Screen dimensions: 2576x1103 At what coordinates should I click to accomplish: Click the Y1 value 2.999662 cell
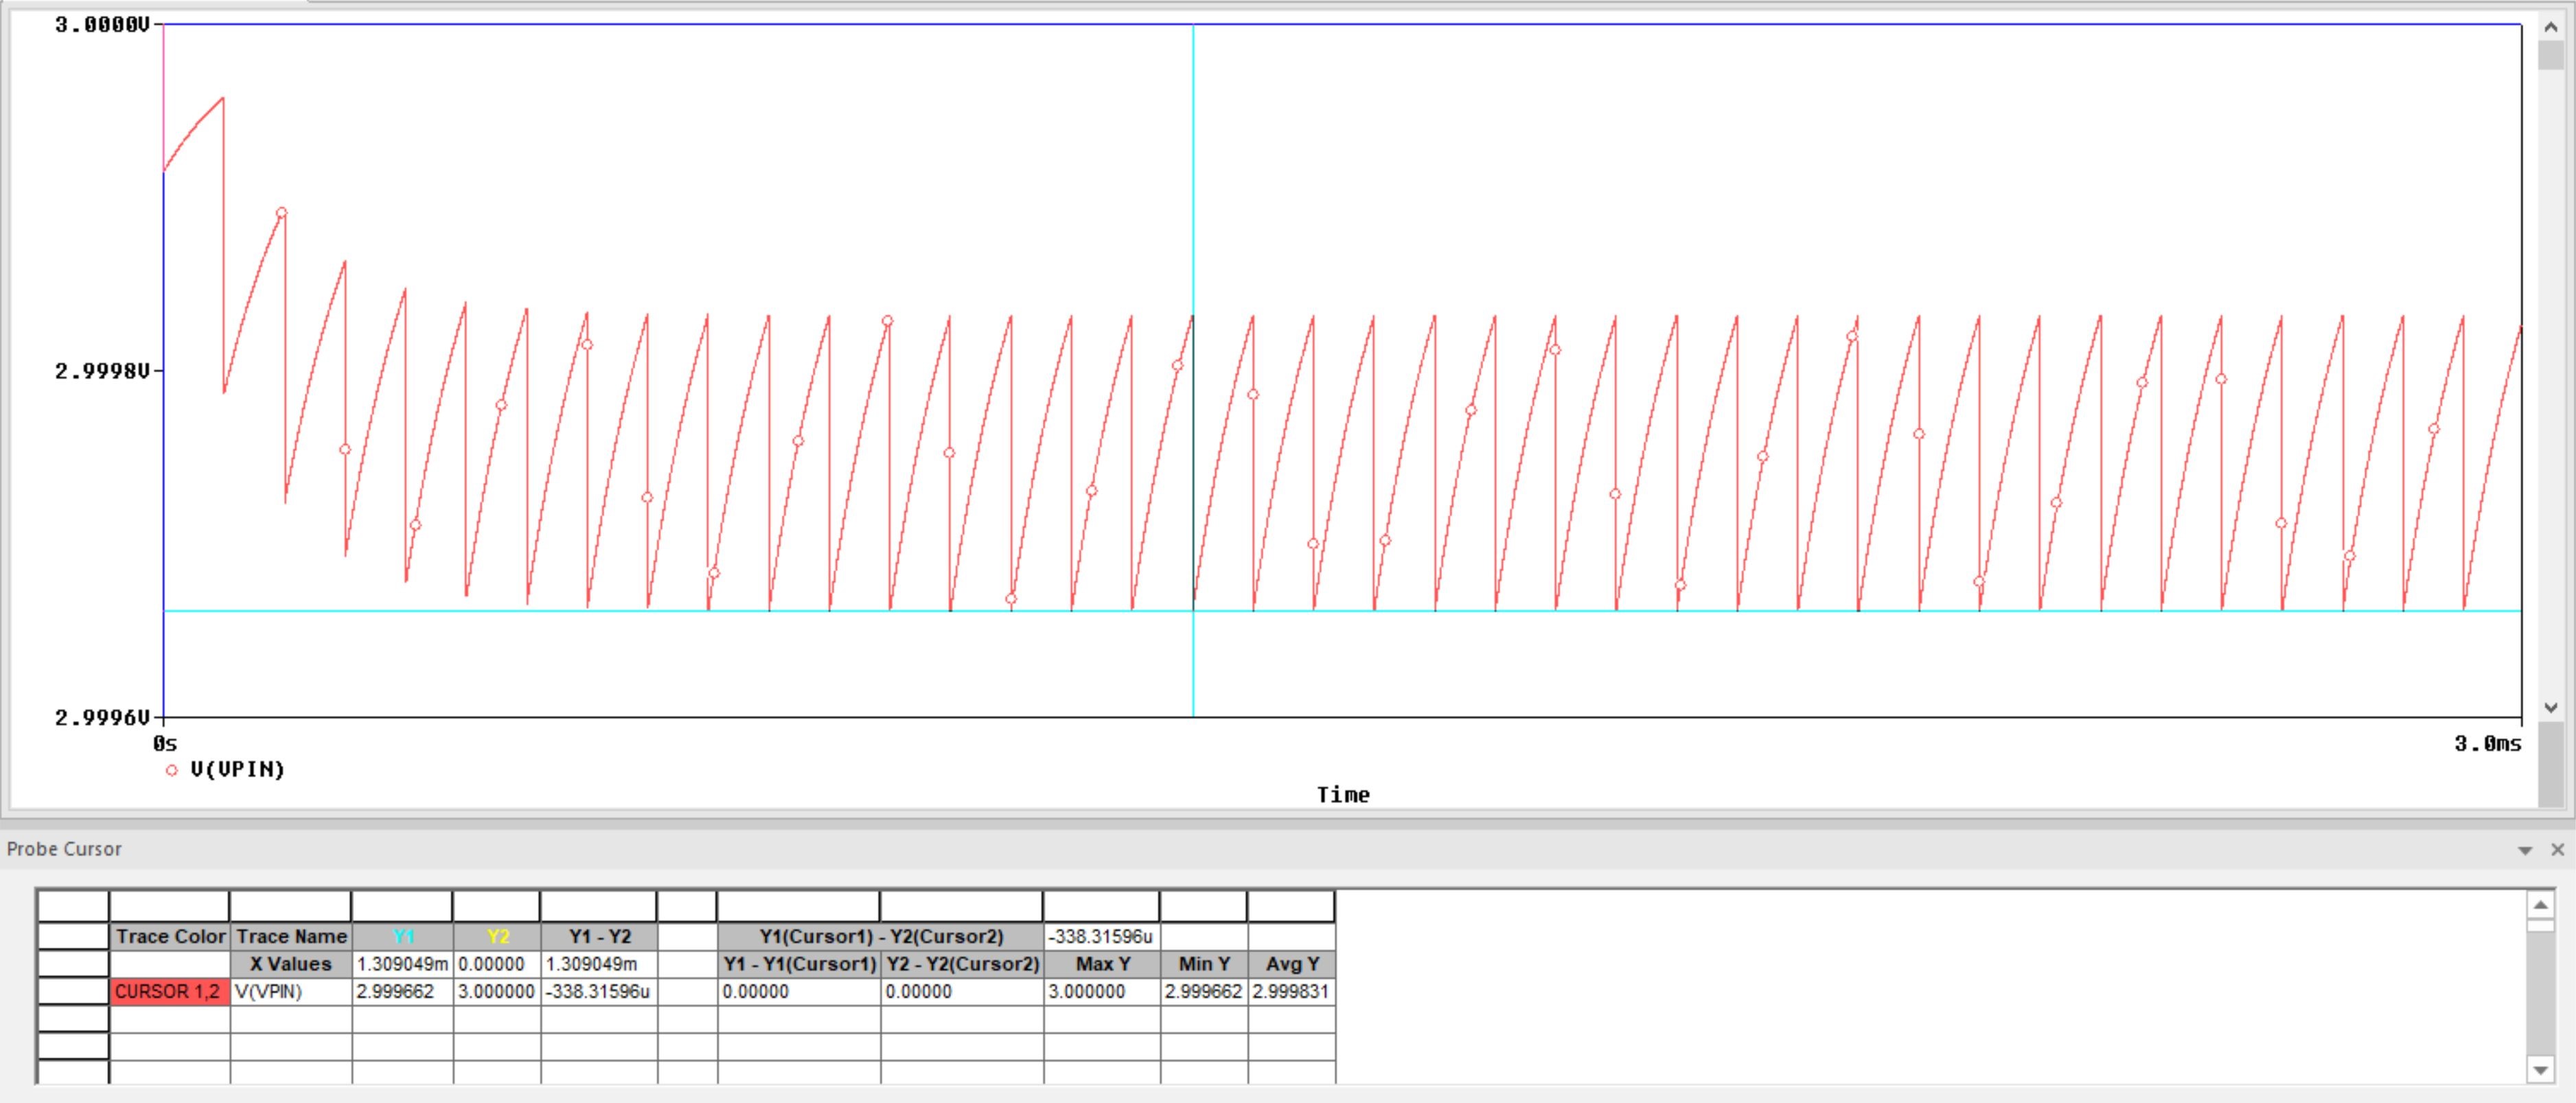pos(402,992)
